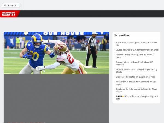This screenshot has height=123, width=164.
Task: Open NFL conference championship best bets
Action: pyautogui.click(x=137, y=98)
